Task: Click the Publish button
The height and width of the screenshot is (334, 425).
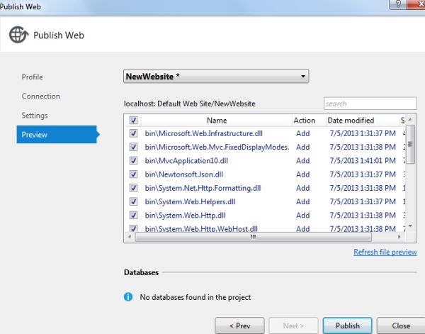Action: tap(348, 325)
